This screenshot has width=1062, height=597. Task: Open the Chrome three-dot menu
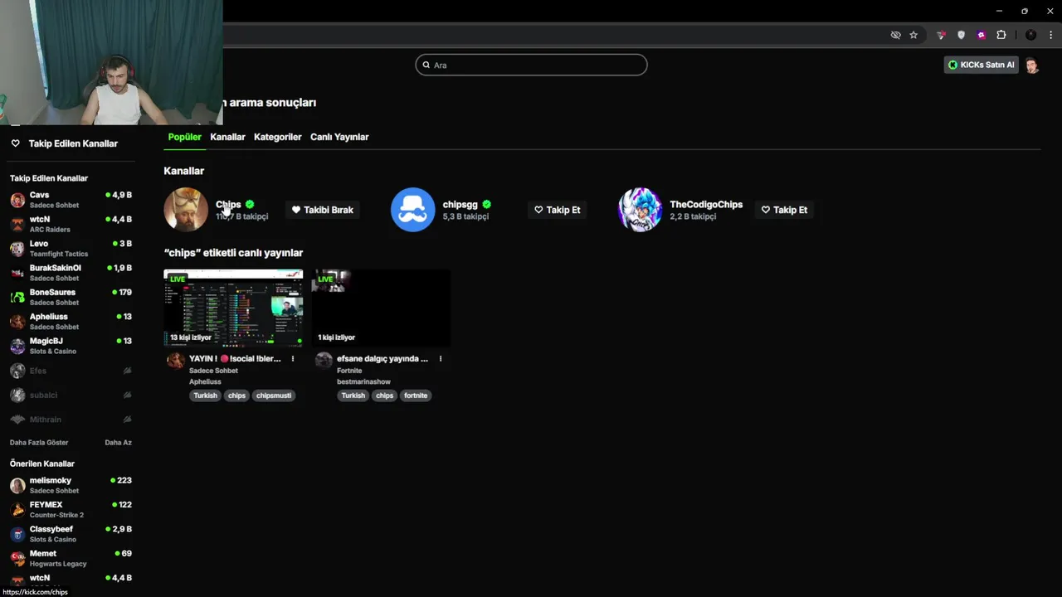pos(1050,35)
